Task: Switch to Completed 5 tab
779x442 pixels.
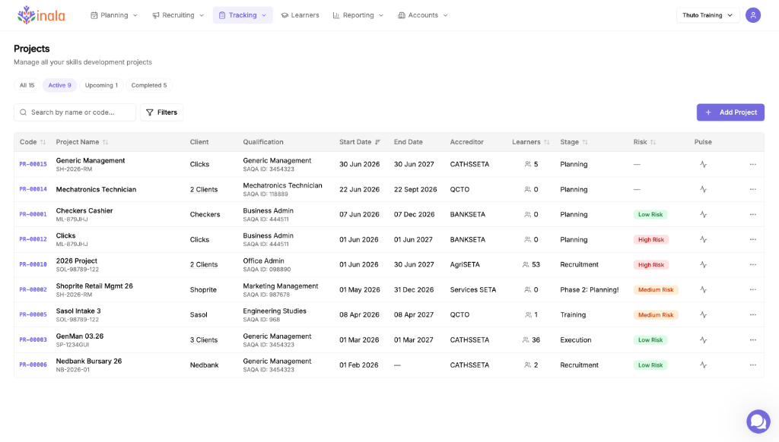Action: [x=149, y=85]
